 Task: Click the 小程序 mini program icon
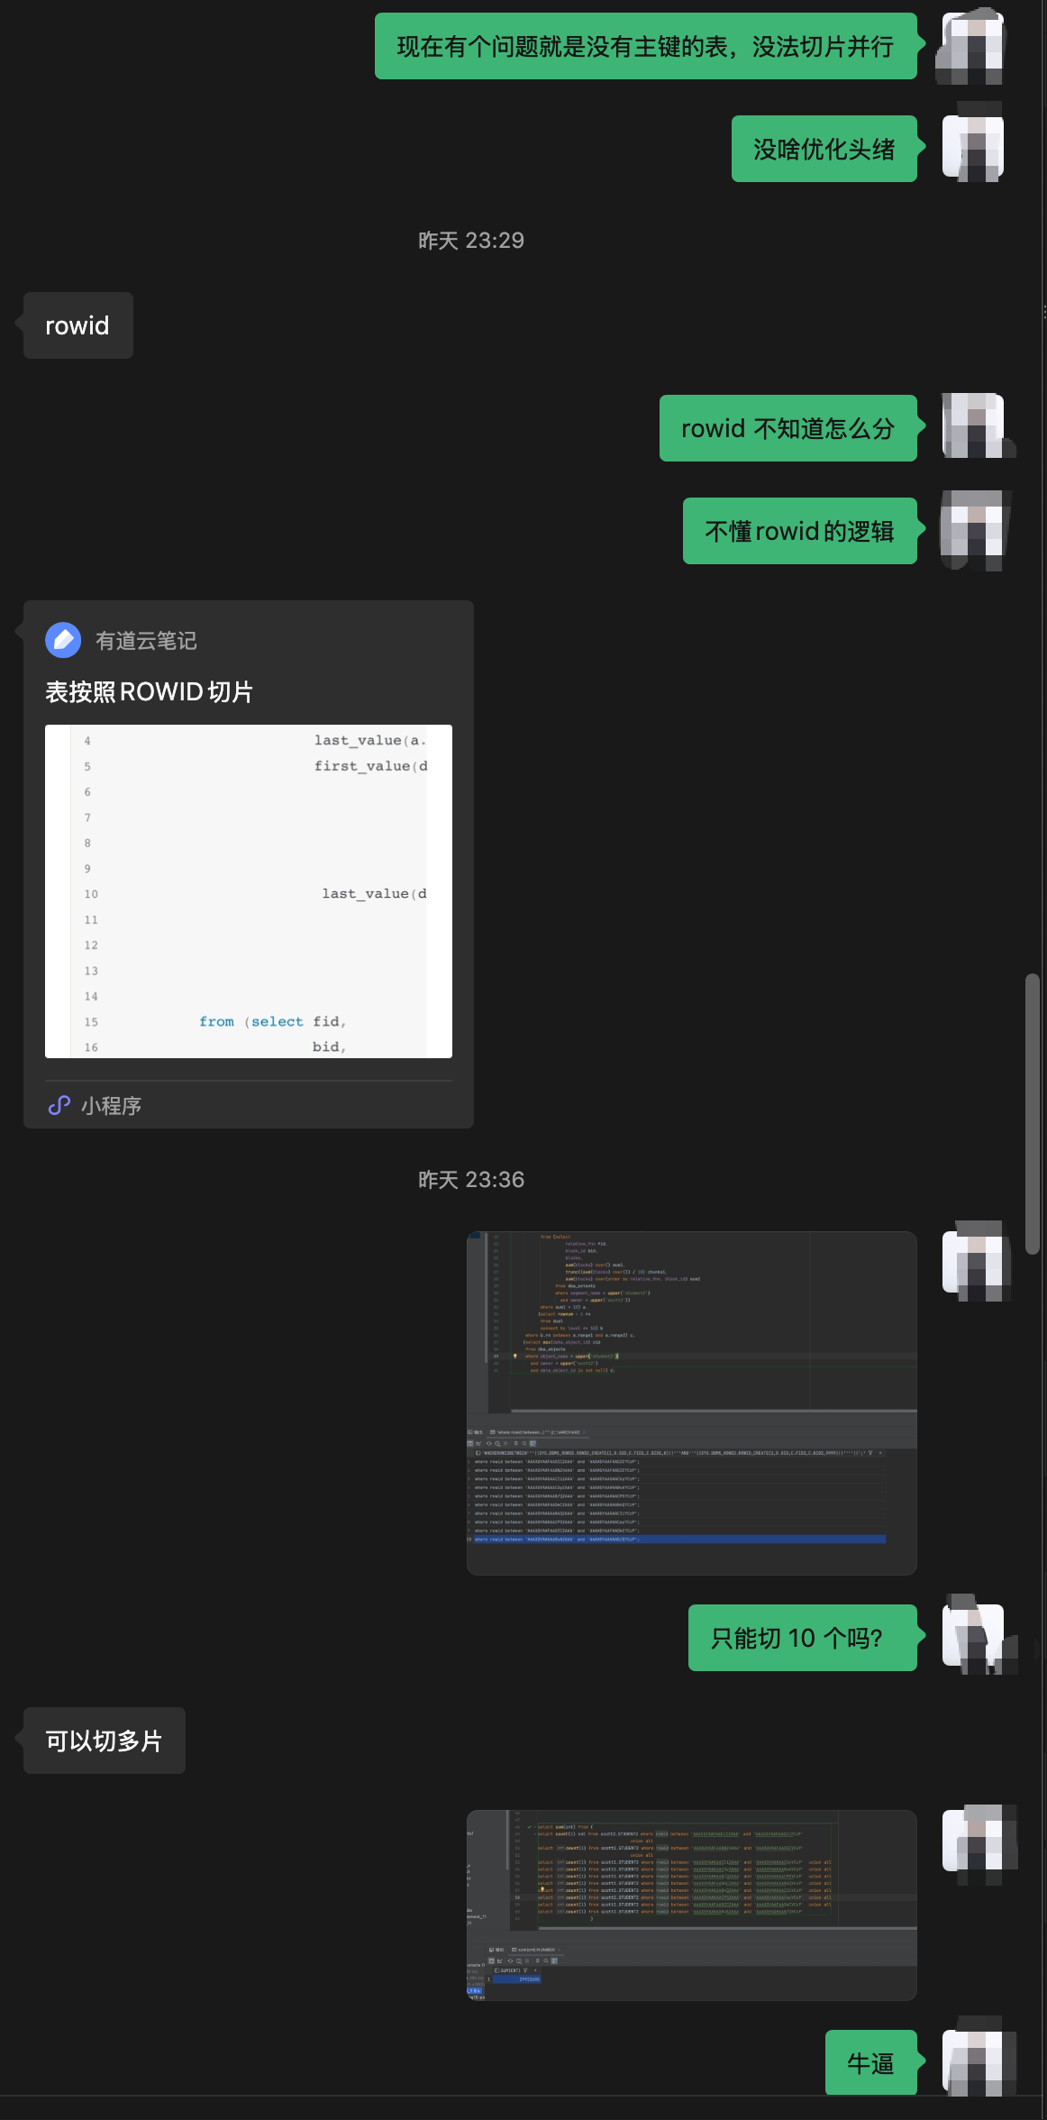59,1105
